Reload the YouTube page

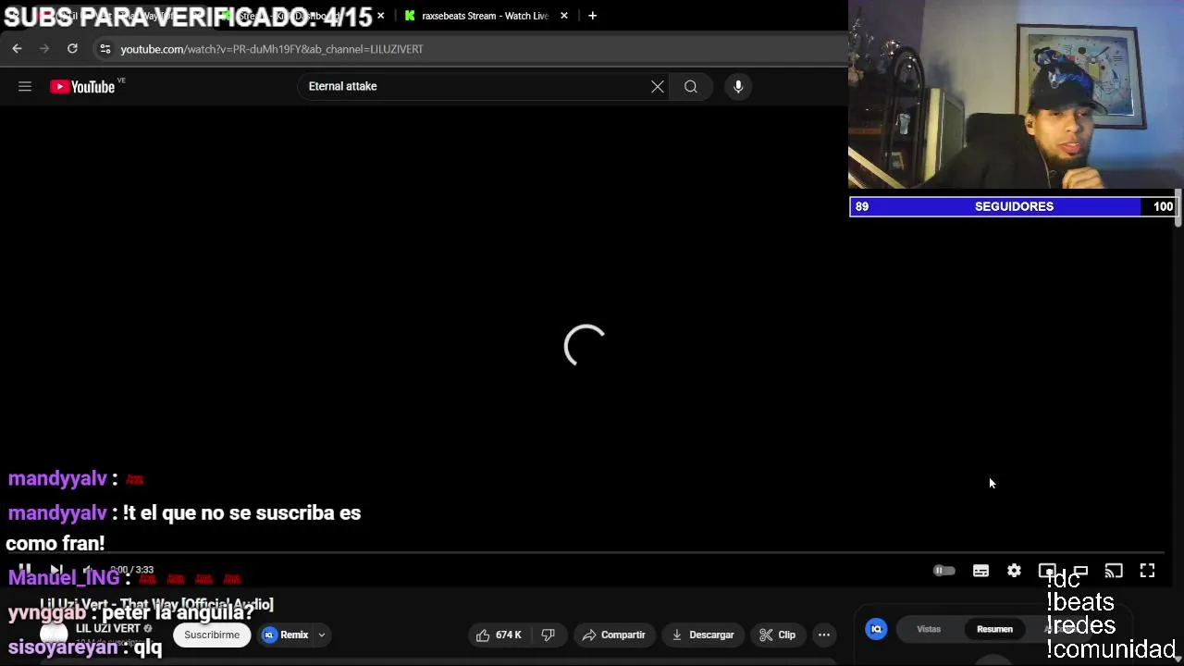coord(72,48)
